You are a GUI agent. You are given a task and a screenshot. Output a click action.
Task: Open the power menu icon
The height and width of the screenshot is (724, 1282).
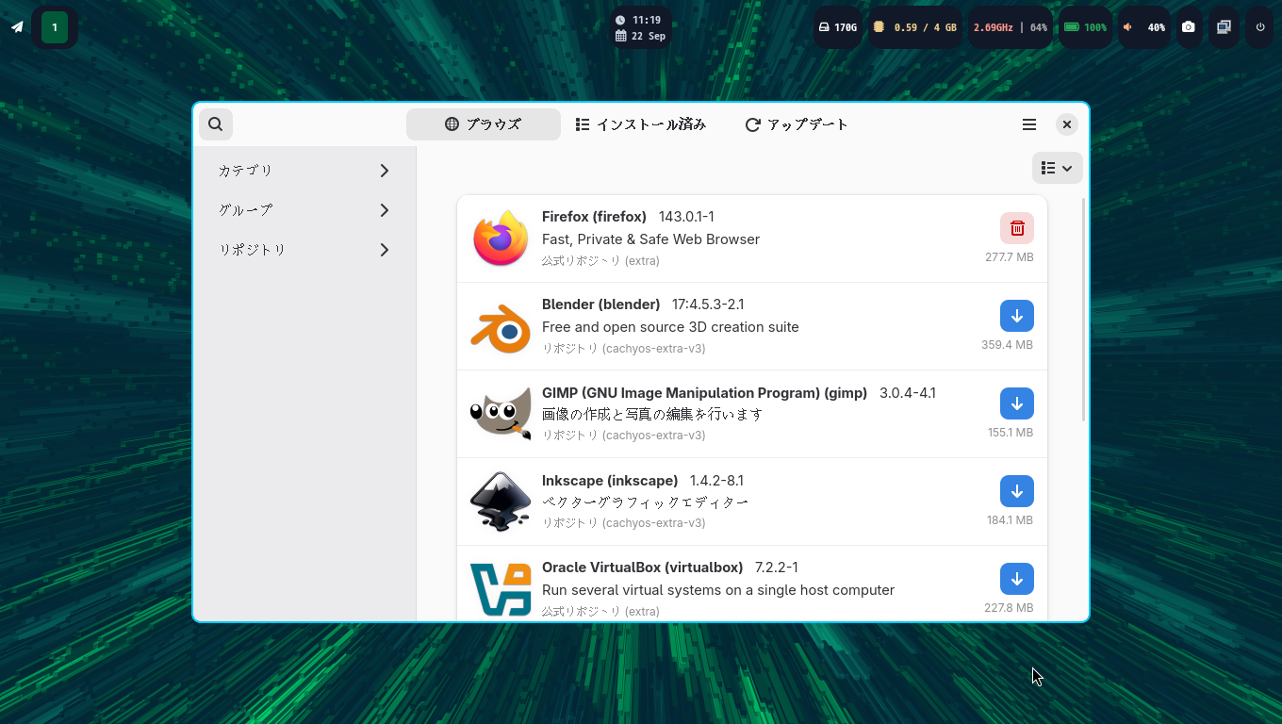click(1259, 27)
